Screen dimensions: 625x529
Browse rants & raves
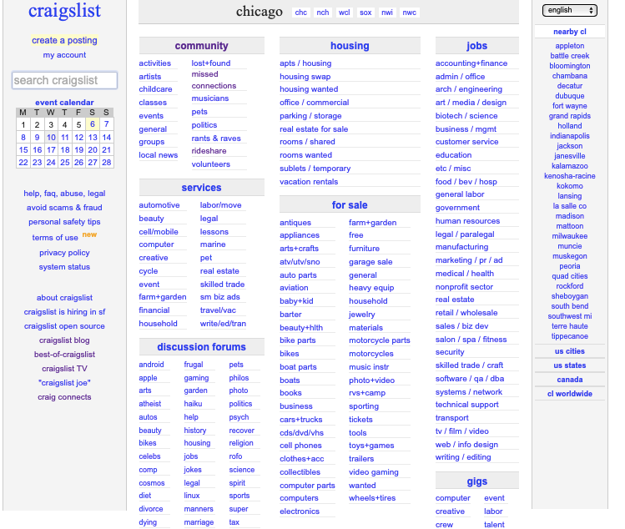pyautogui.click(x=216, y=139)
